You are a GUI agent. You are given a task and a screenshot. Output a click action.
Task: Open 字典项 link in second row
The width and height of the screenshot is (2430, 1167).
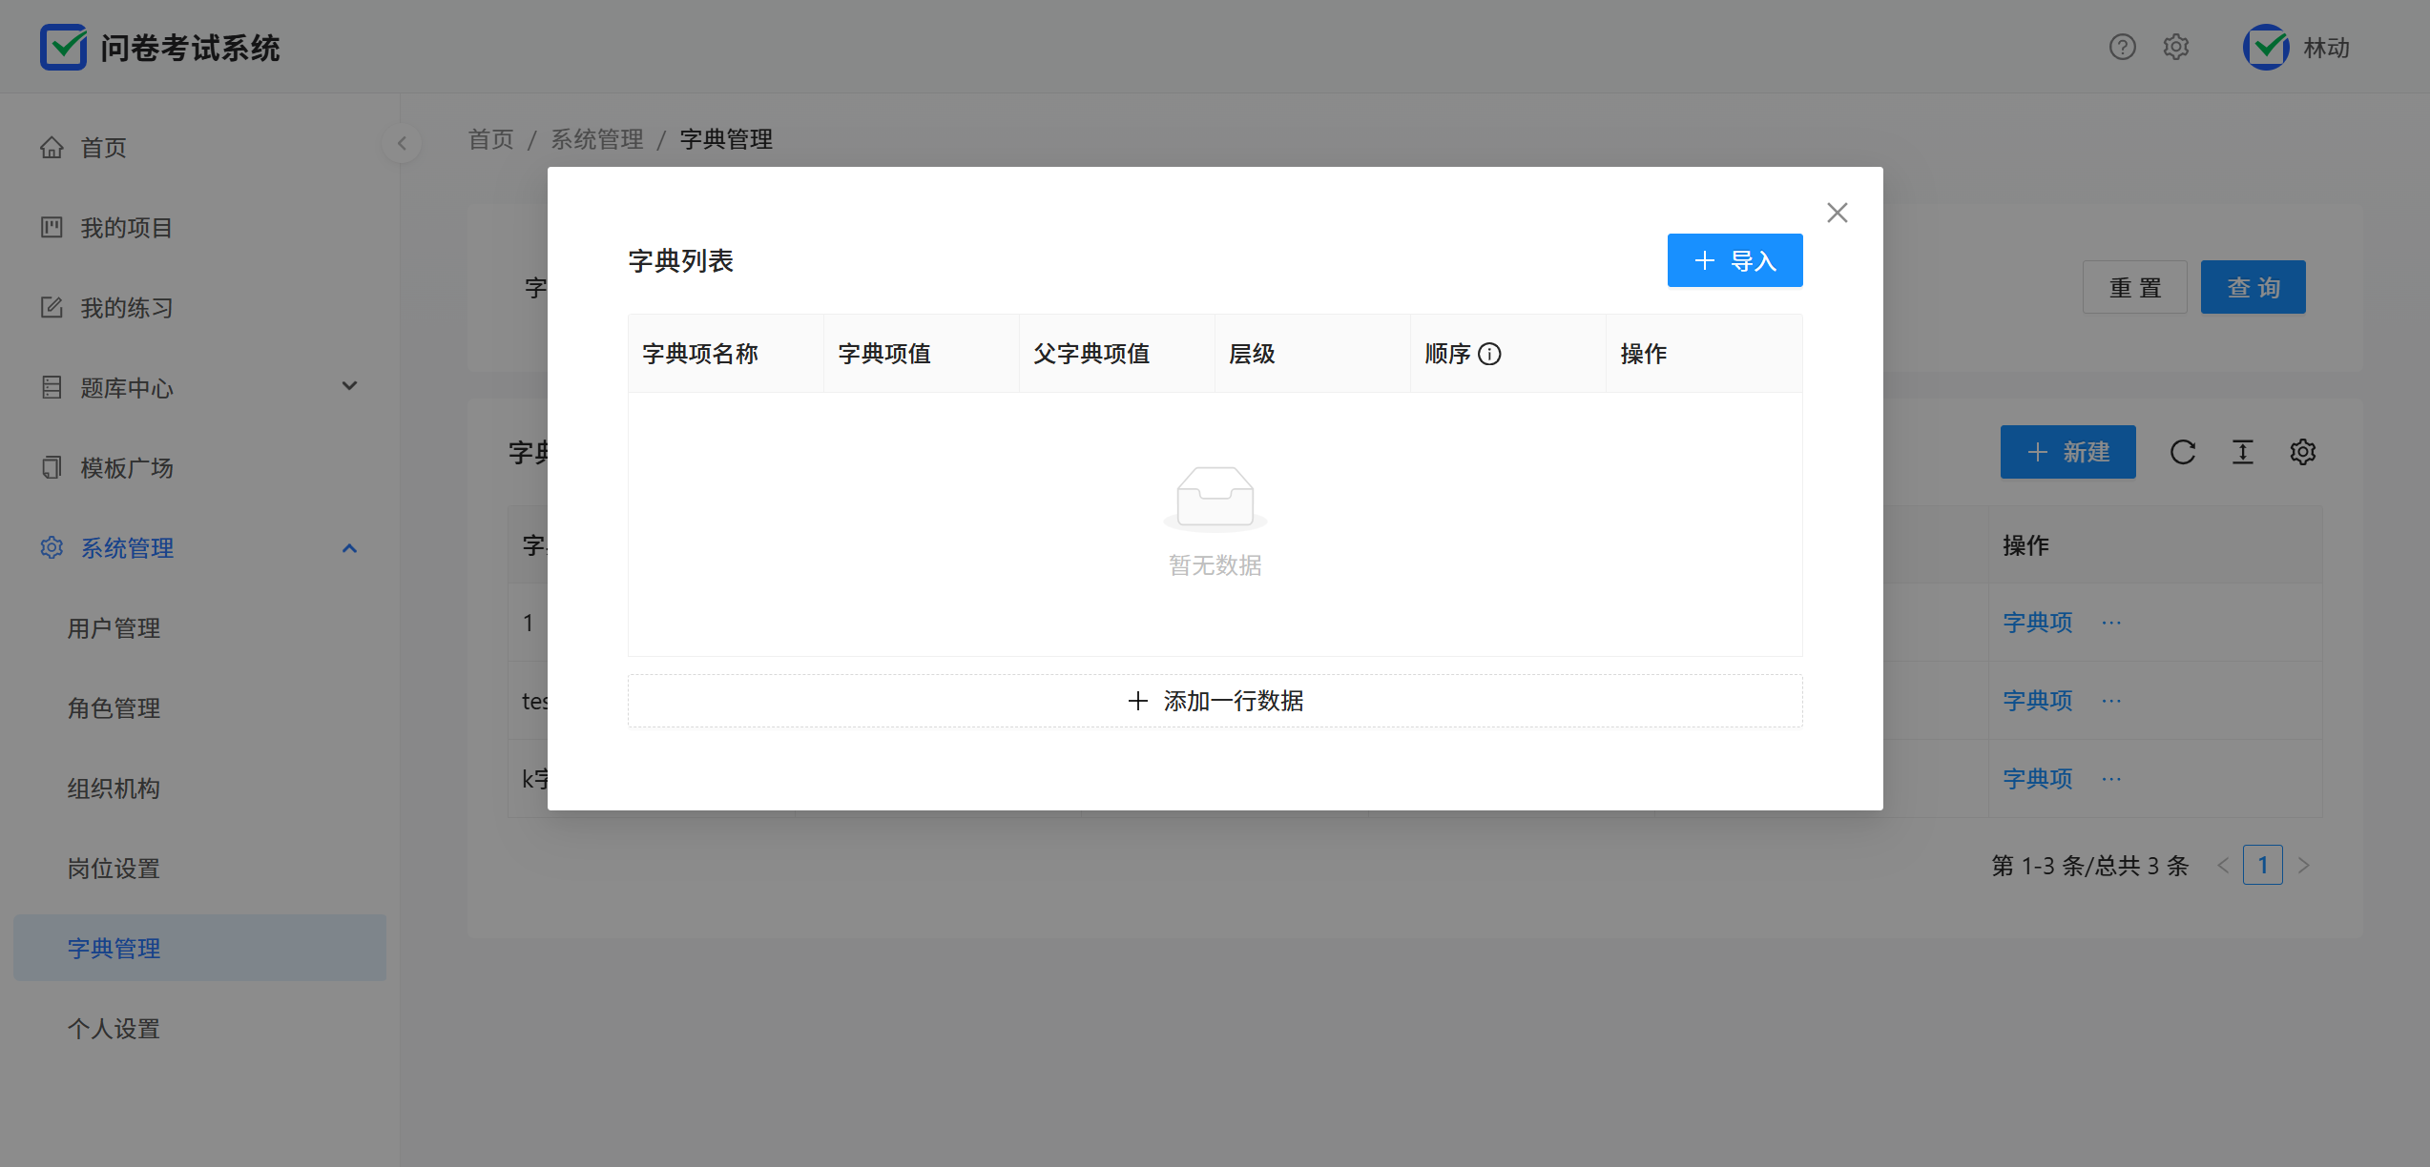coord(2037,702)
